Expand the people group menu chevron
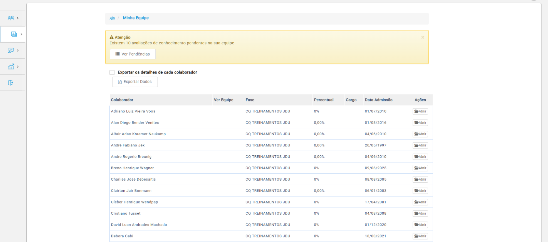 point(18,18)
